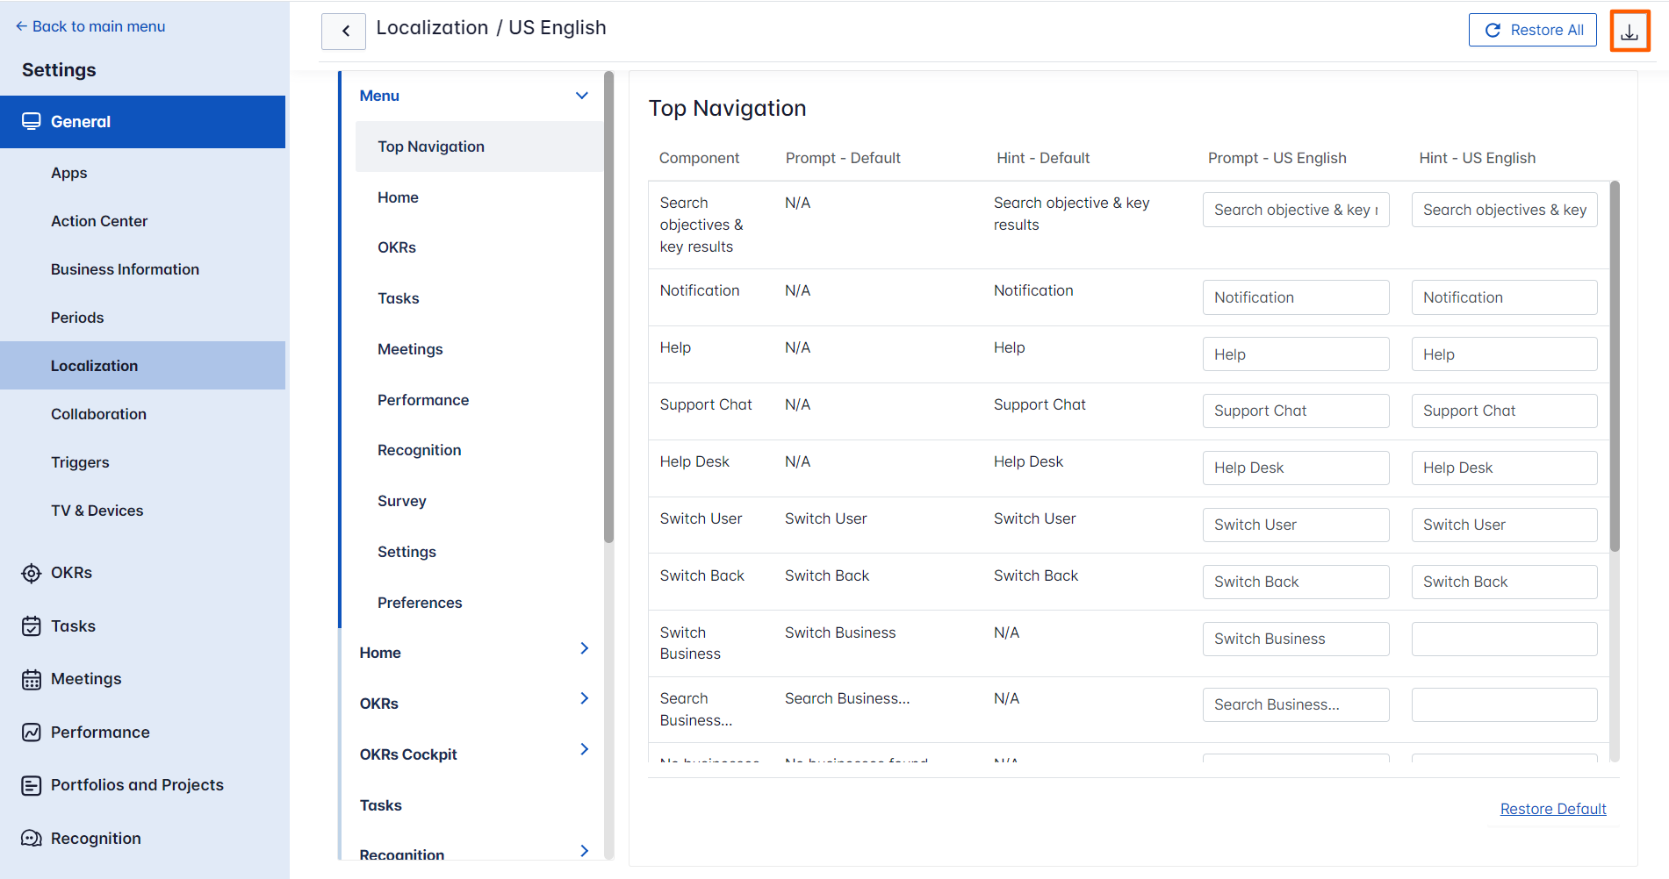
Task: Open Portfolios and Projects via list icon
Action: 32,785
